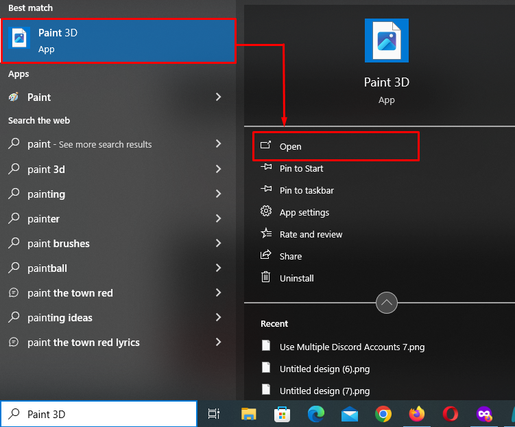The image size is (515, 427).
Task: Expand 'paint 3d' web suggestion arrow
Action: point(218,169)
